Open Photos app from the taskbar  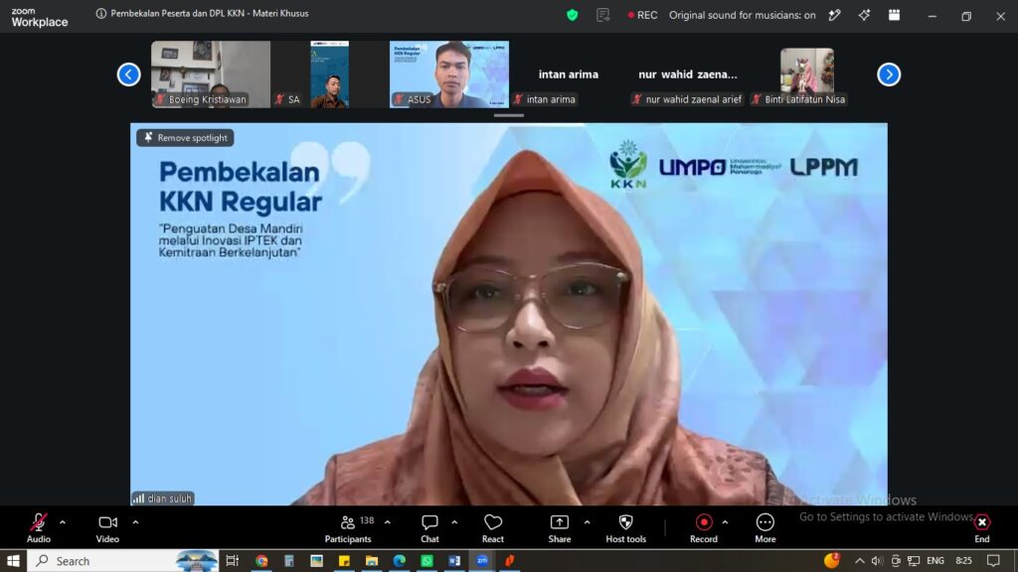point(316,561)
